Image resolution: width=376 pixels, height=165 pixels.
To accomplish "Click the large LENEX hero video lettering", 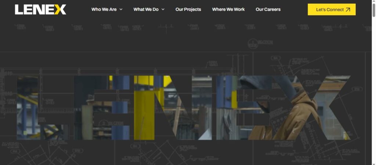I will (184, 107).
